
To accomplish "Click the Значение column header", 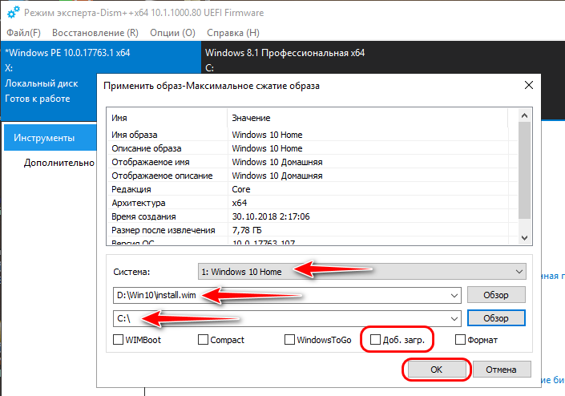I will pos(368,118).
